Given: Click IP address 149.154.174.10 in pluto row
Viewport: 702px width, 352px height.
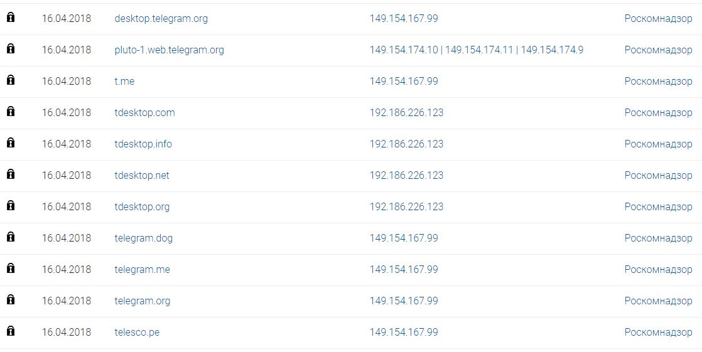Looking at the screenshot, I should coord(404,50).
